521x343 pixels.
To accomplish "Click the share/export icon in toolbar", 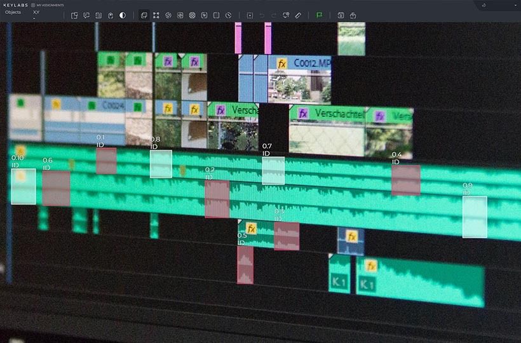I will tap(353, 15).
